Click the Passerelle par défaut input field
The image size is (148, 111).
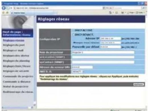coord(110,47)
